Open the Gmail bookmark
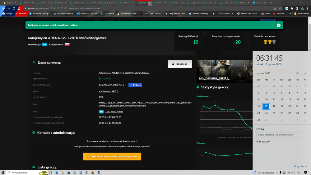 (x=266, y=14)
